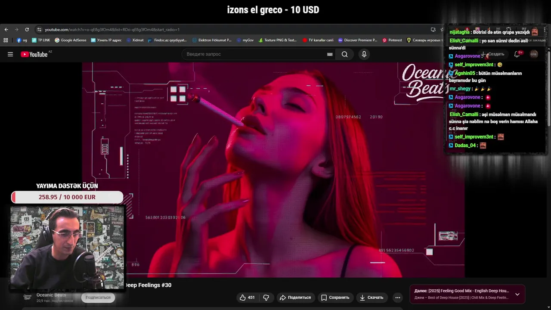Start voice search with microphone

(x=364, y=54)
